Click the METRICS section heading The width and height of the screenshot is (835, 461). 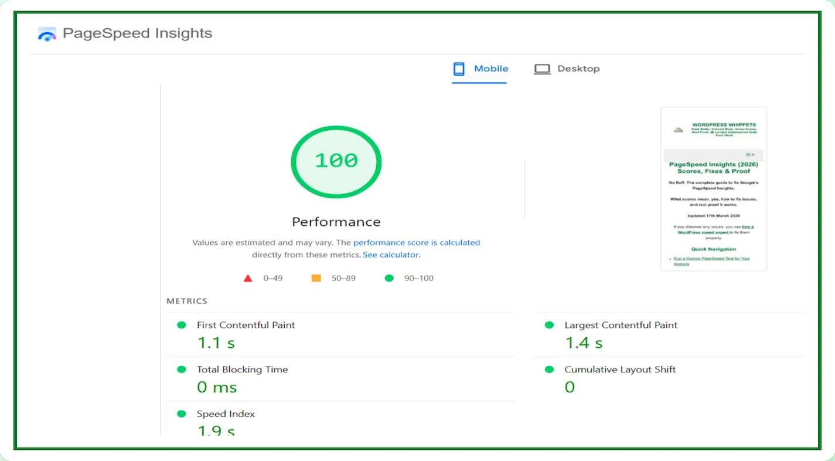187,301
